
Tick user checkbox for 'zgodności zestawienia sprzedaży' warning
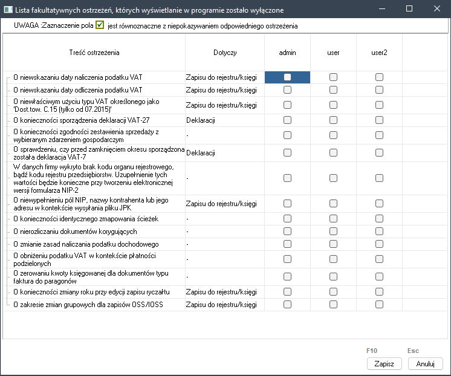click(333, 135)
